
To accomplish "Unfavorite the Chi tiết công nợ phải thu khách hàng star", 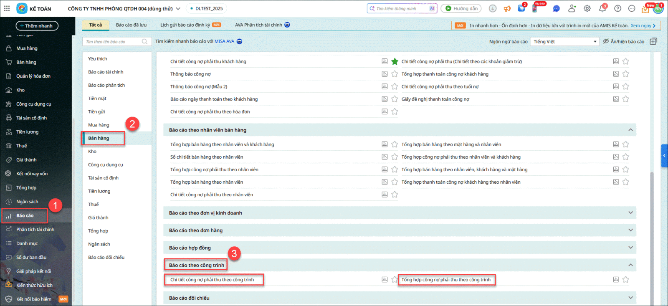I will pyautogui.click(x=395, y=61).
